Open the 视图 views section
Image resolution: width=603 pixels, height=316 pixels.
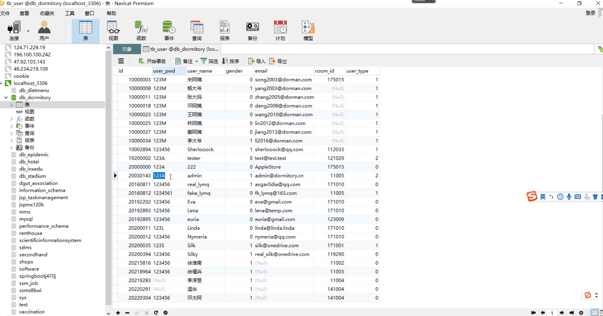point(113,31)
